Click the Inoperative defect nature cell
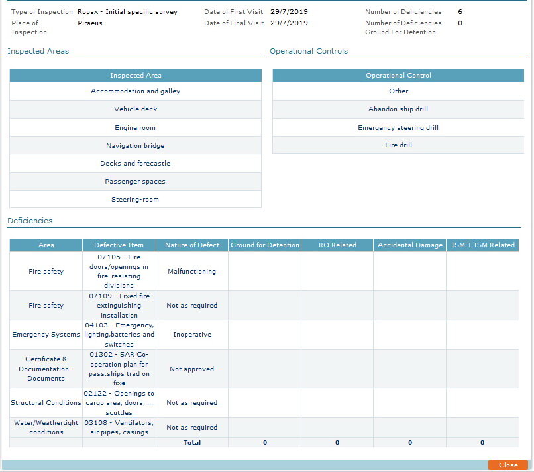This screenshot has width=534, height=472. click(192, 335)
